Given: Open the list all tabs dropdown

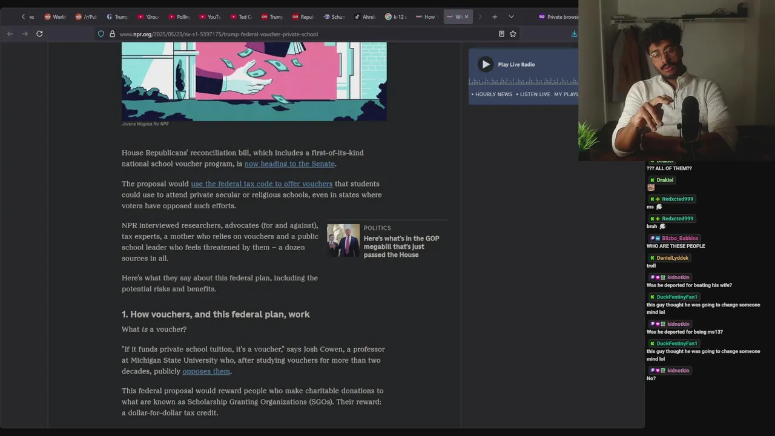Looking at the screenshot, I should 511,17.
